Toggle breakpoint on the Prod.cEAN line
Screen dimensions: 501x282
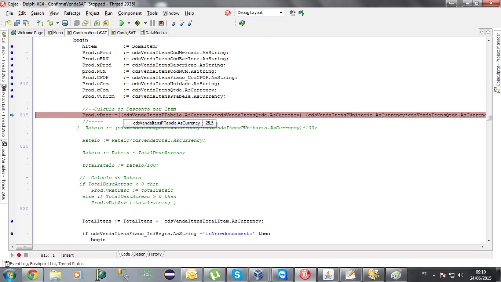pyautogui.click(x=12, y=59)
